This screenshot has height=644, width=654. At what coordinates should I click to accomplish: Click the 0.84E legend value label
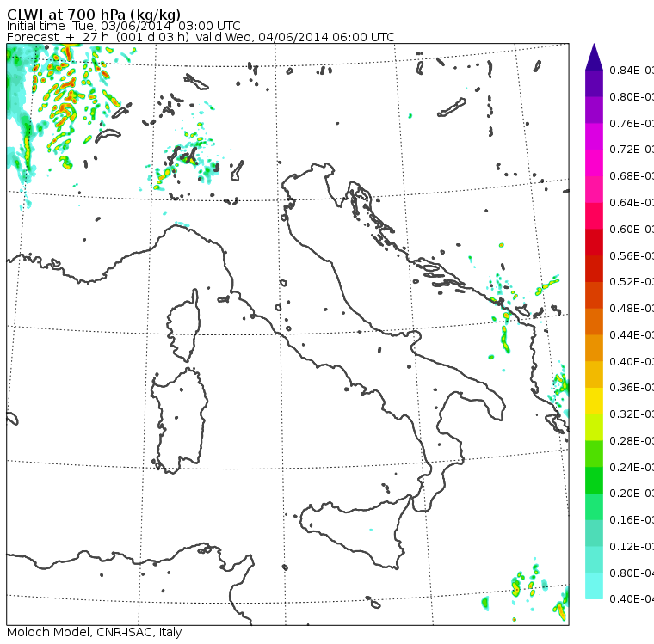click(x=632, y=70)
